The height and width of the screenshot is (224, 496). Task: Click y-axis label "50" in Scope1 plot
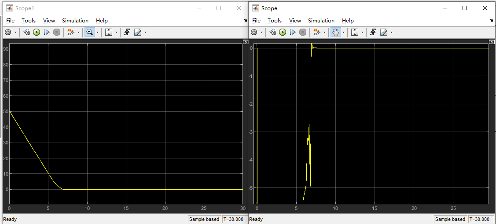pyautogui.click(x=5, y=111)
